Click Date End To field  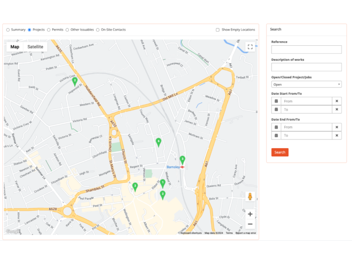point(307,135)
